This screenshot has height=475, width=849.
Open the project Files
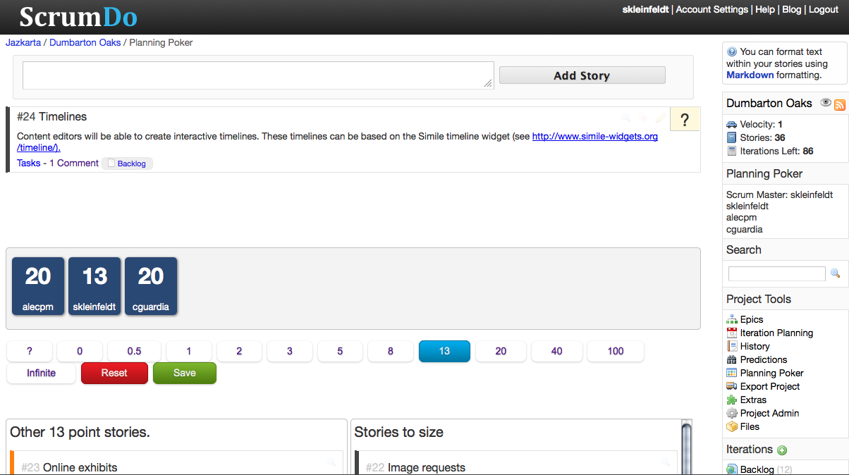point(749,426)
